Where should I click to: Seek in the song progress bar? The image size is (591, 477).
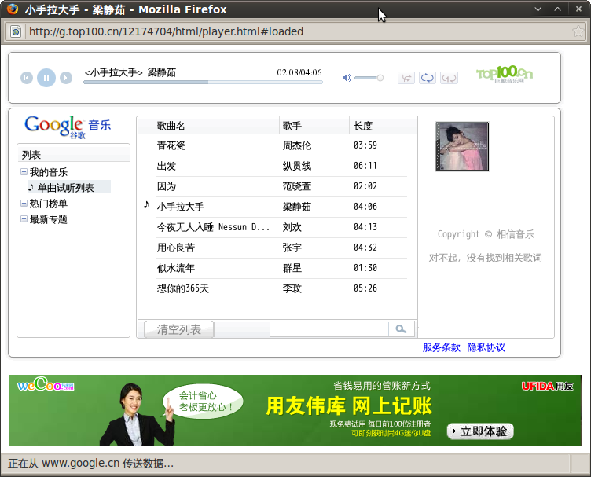point(203,82)
